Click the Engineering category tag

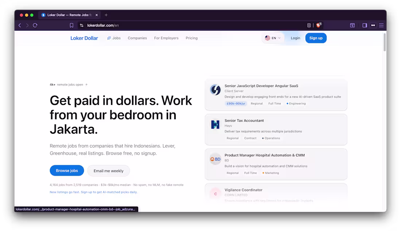[x=296, y=103]
